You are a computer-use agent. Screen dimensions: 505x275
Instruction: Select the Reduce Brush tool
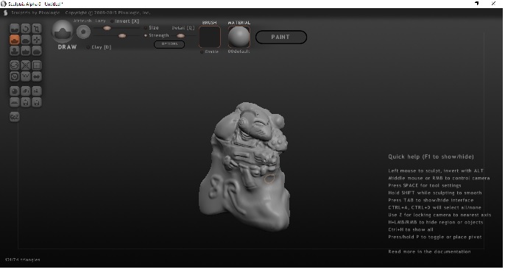pos(15,65)
